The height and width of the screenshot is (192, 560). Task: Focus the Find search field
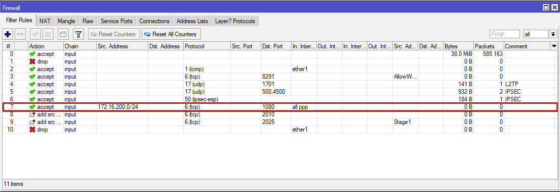coord(504,34)
